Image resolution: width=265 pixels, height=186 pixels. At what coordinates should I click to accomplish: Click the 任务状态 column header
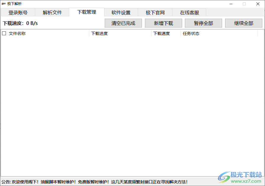click(x=219, y=33)
